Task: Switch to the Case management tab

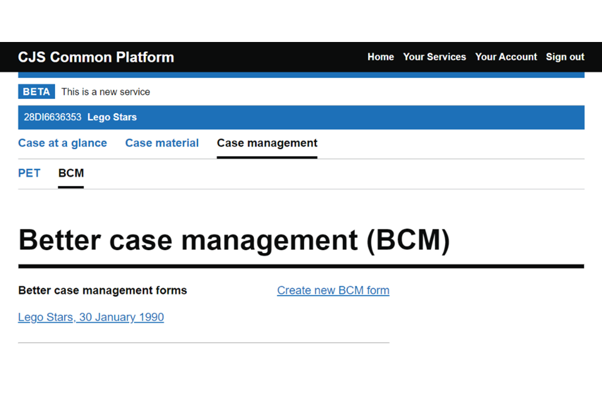Action: pos(267,143)
